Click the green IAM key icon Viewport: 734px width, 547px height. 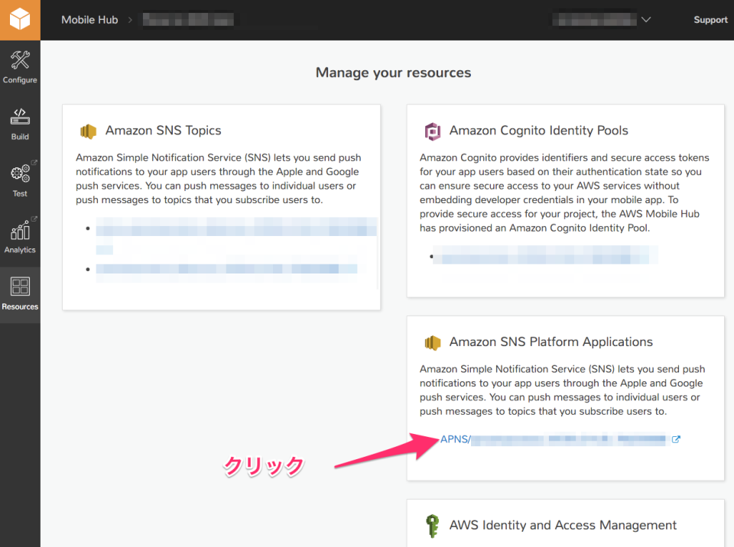pos(434,525)
